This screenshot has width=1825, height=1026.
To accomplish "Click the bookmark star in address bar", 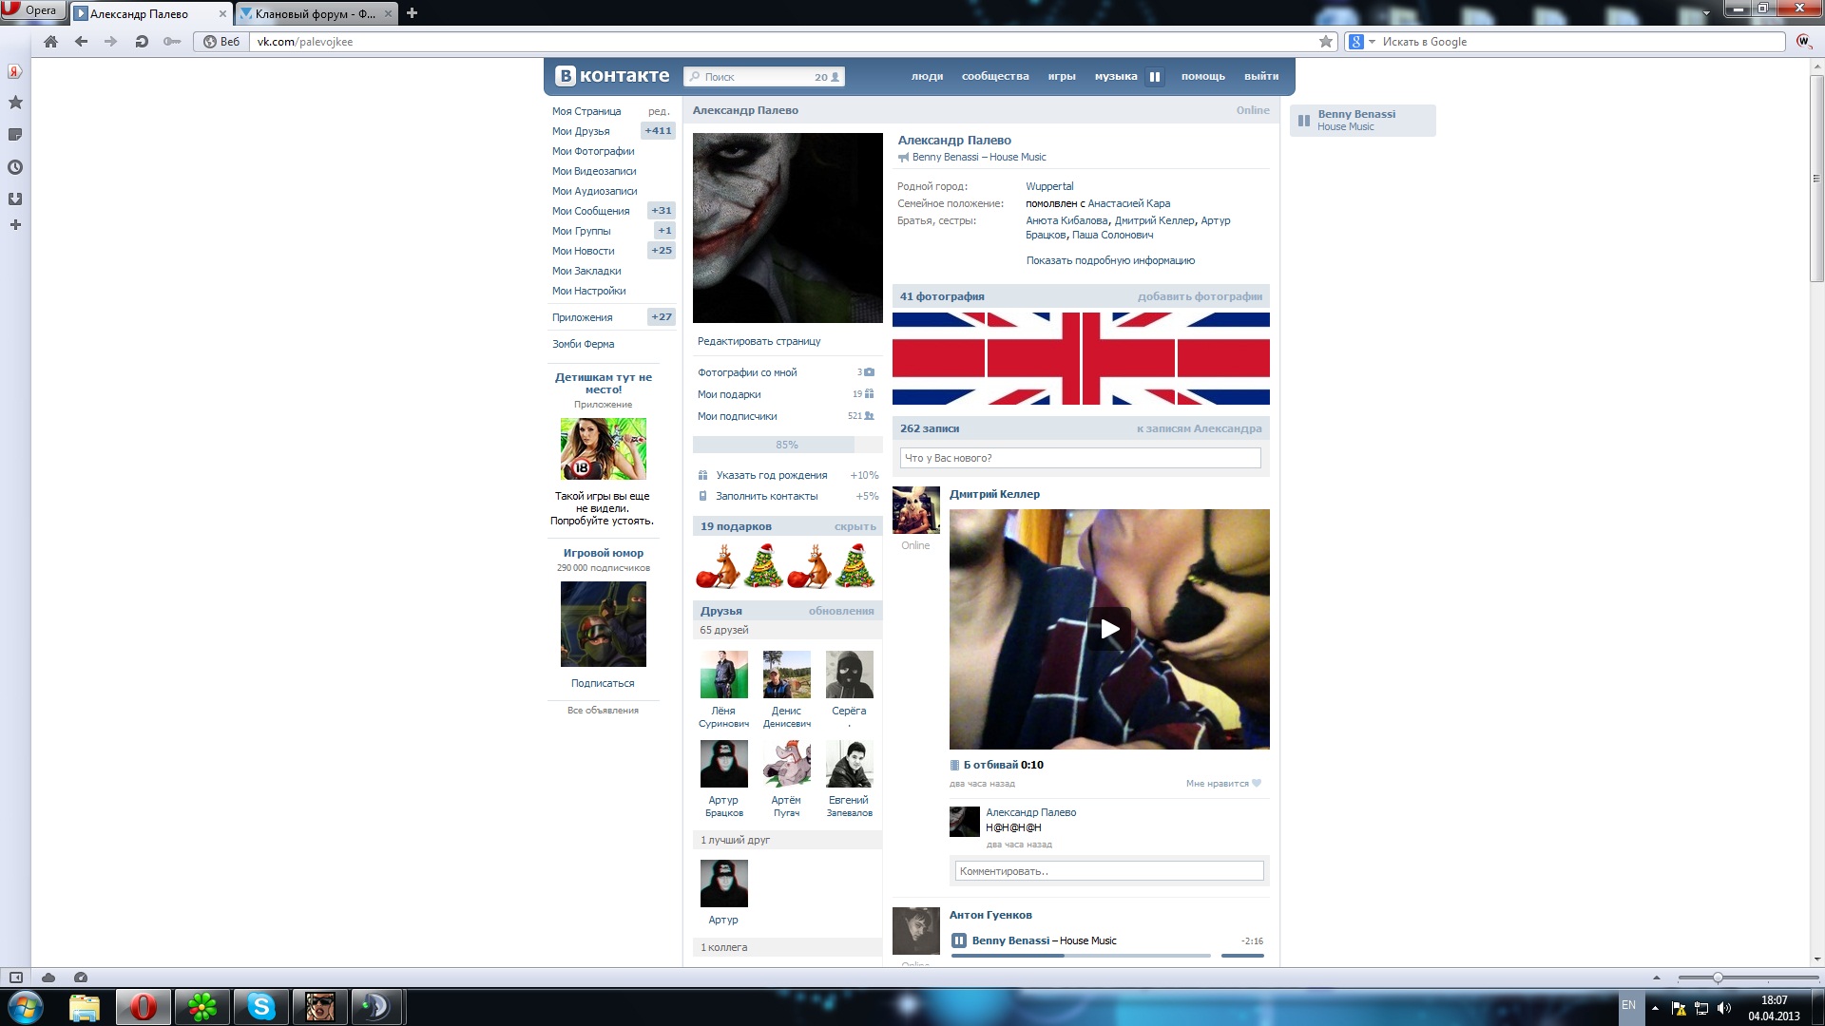I will pos(1326,42).
